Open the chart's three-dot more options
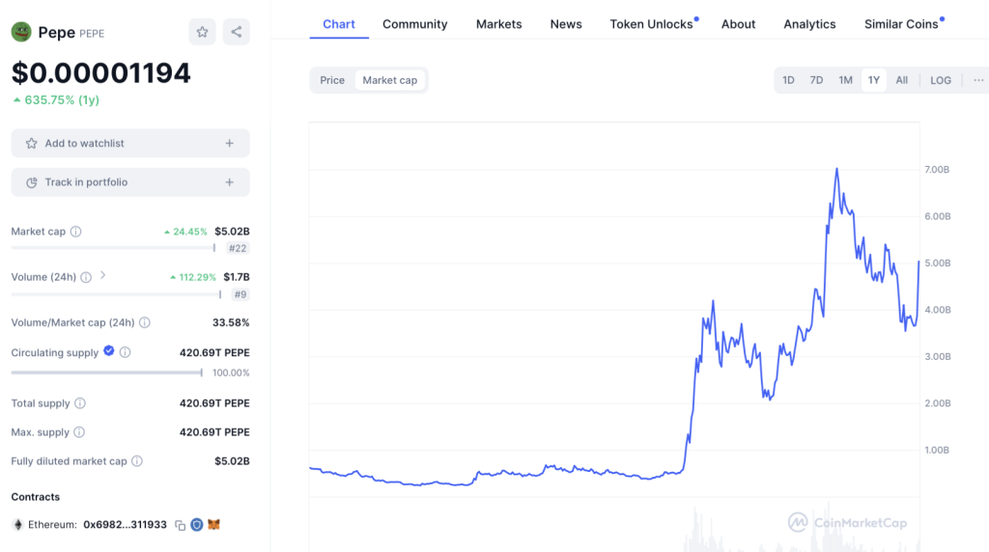 [978, 80]
